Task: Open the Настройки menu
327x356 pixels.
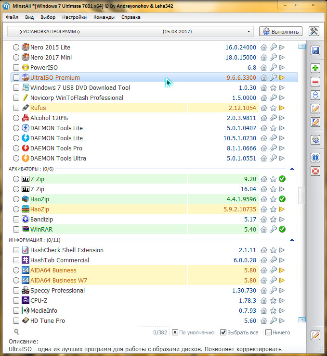Action: [x=75, y=17]
